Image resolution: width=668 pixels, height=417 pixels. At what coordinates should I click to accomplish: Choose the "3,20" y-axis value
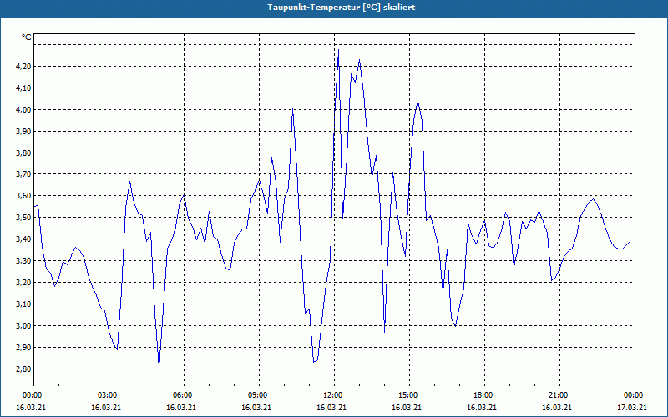[23, 283]
